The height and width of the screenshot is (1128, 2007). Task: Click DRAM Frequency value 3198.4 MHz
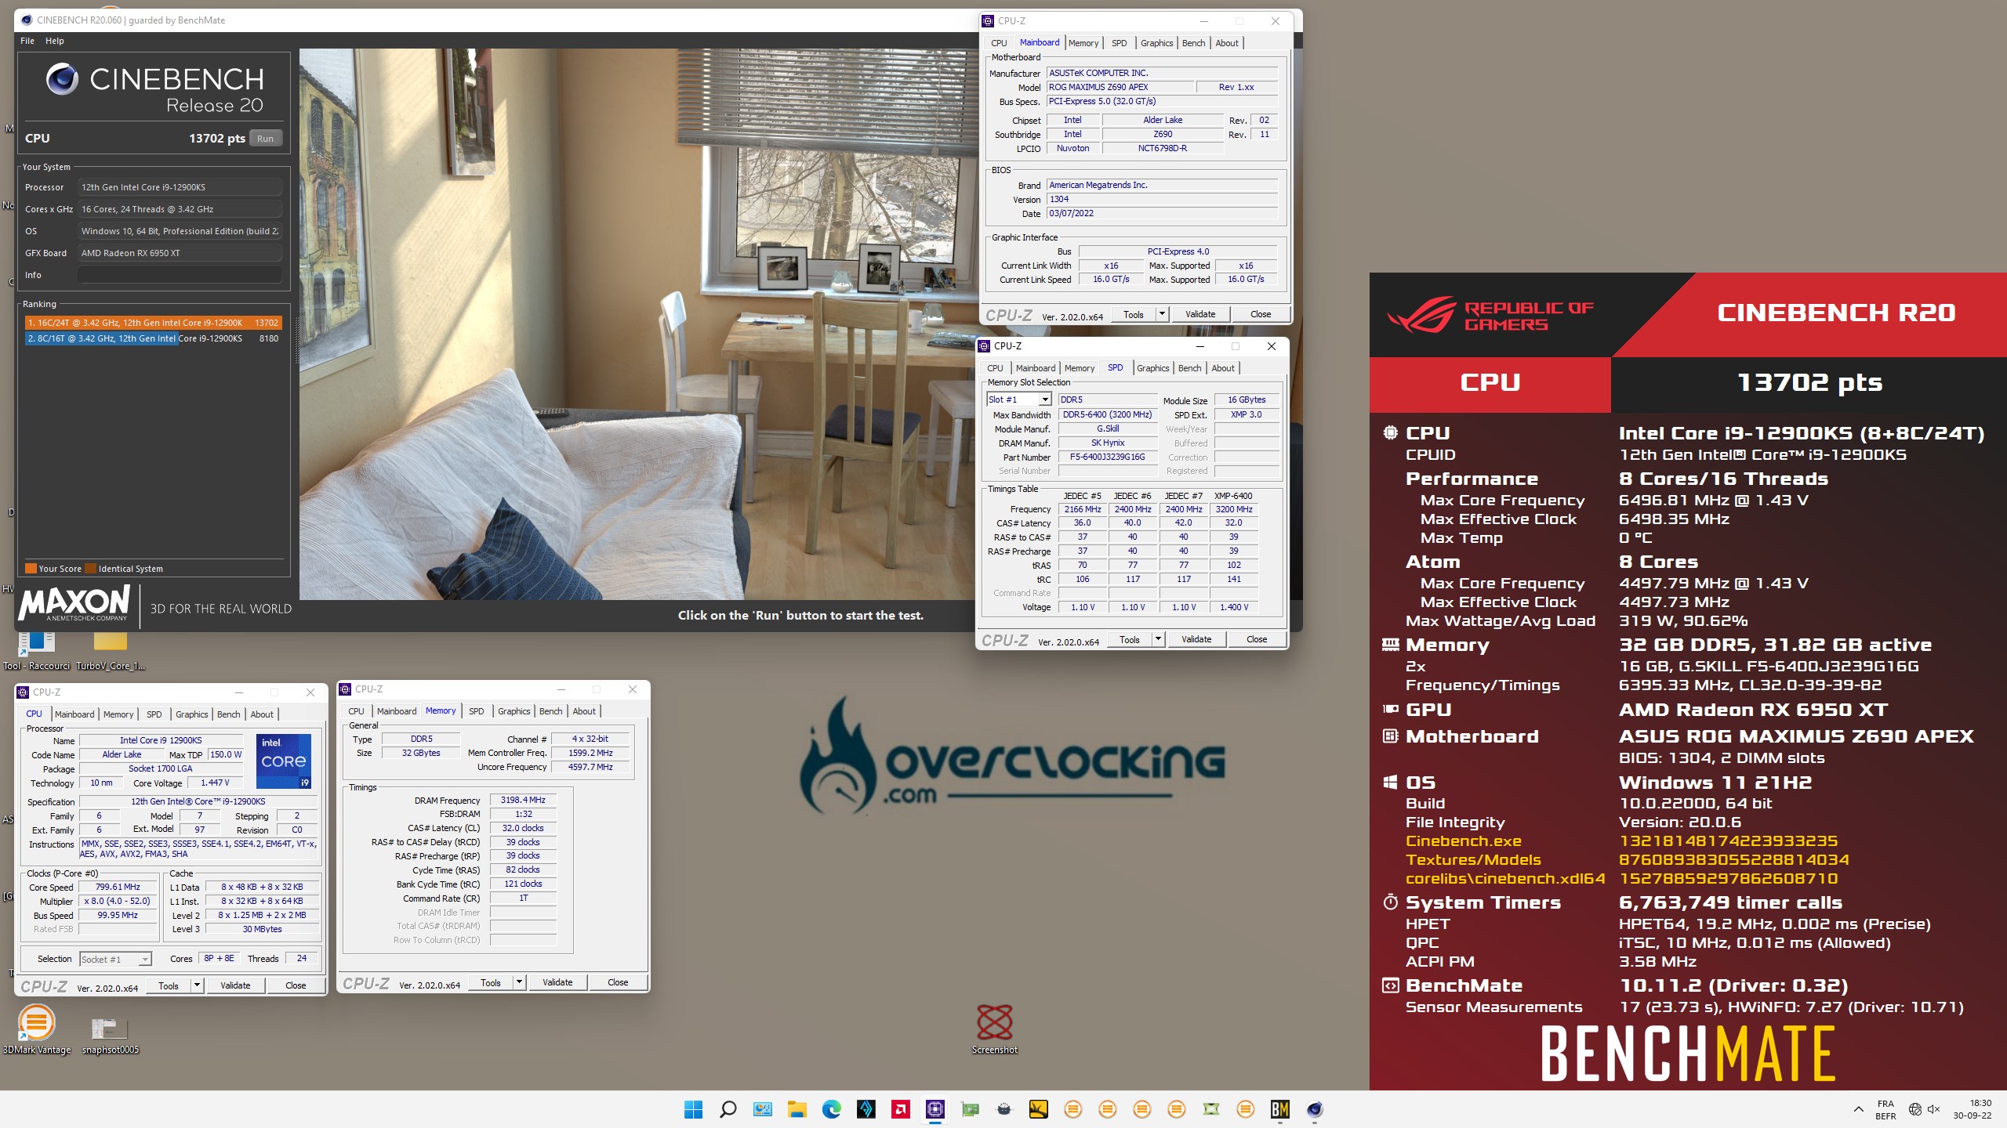tap(523, 800)
